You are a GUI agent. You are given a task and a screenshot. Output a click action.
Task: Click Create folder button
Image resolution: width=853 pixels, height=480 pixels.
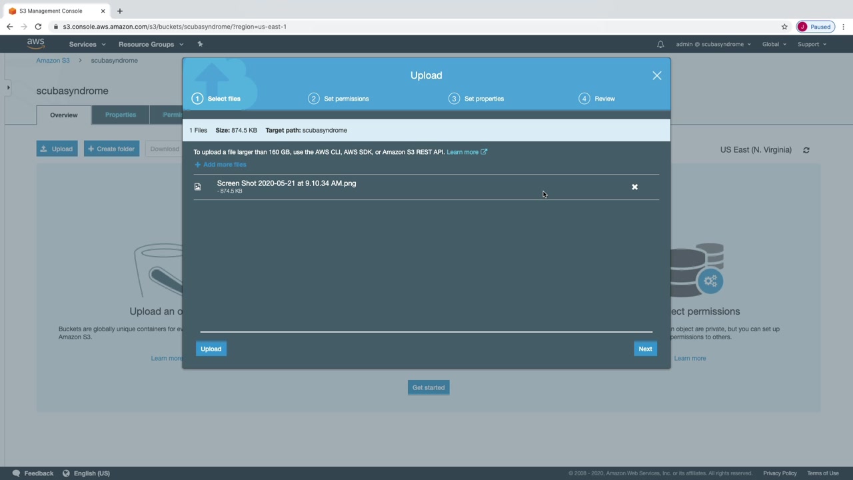pyautogui.click(x=111, y=149)
